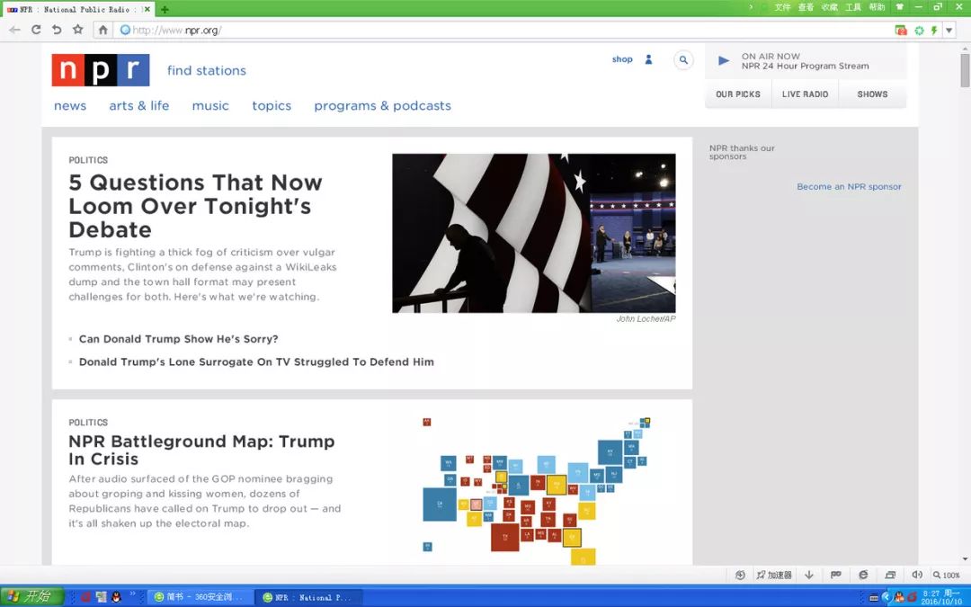Play the NPR 24 Hour Program Stream

click(723, 61)
